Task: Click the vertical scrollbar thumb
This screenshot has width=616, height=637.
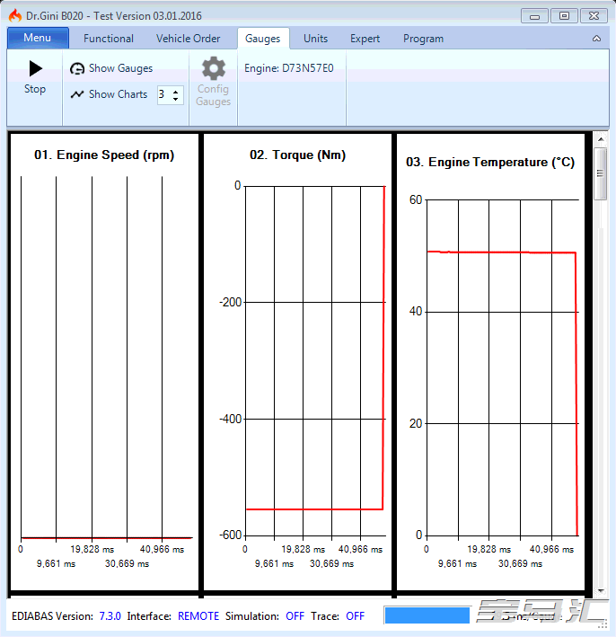Action: coord(600,173)
